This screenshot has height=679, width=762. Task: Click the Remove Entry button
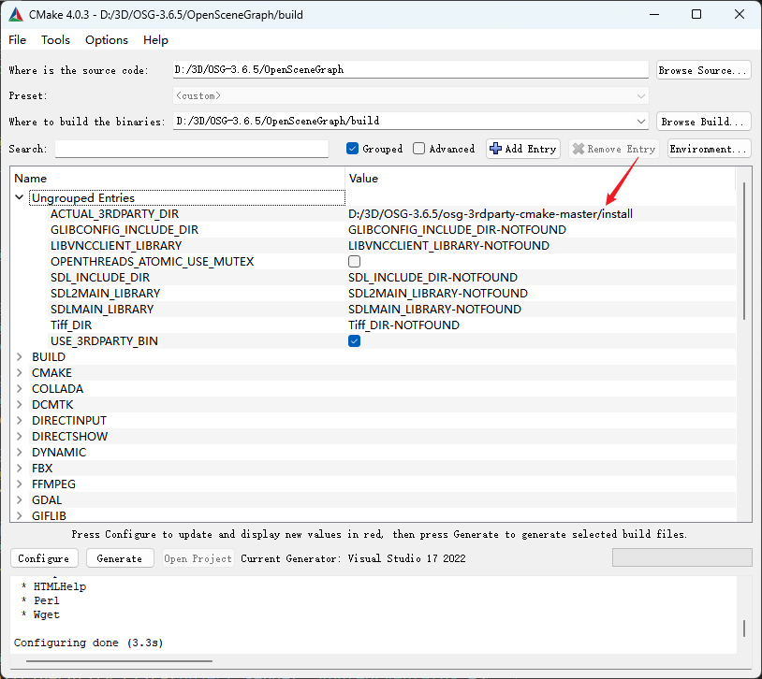[x=614, y=149]
